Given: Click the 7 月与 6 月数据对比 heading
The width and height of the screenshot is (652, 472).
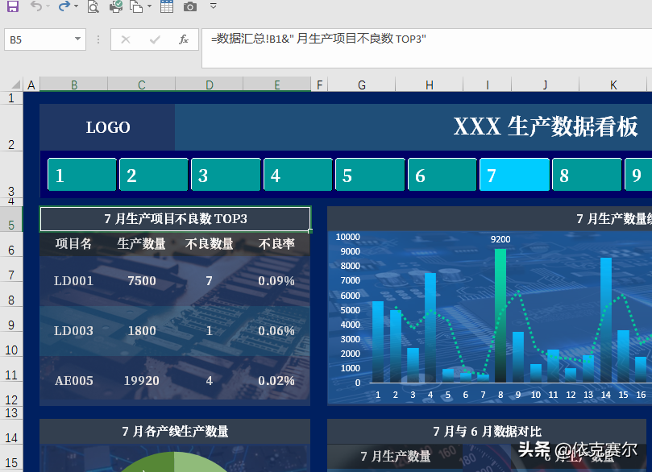Looking at the screenshot, I should pyautogui.click(x=487, y=431).
